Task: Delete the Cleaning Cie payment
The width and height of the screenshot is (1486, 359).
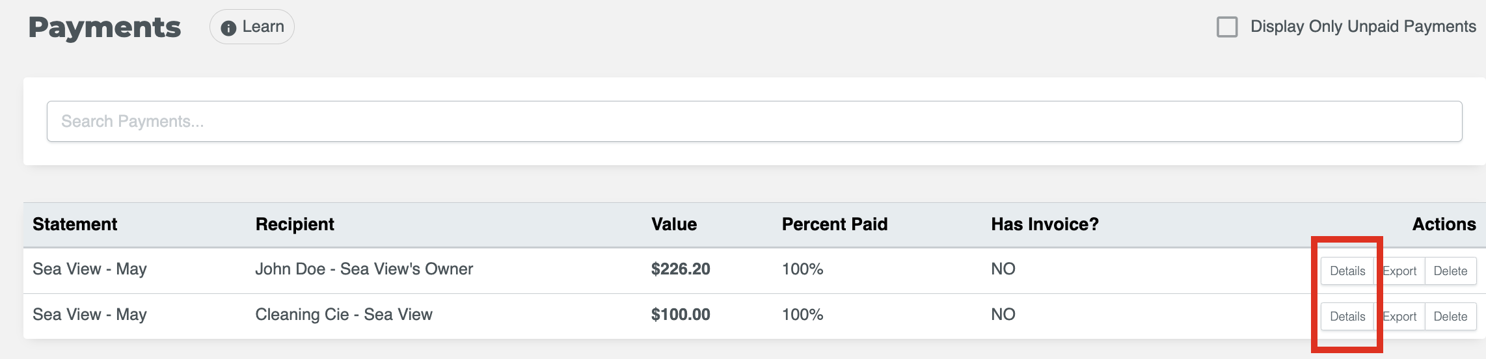Action: pyautogui.click(x=1450, y=317)
